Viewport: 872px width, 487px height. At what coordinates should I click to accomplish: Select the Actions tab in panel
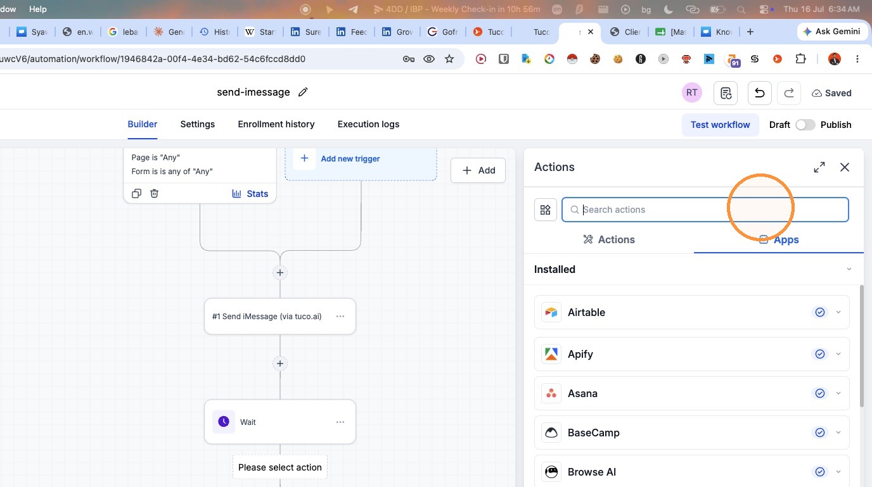[x=609, y=239]
